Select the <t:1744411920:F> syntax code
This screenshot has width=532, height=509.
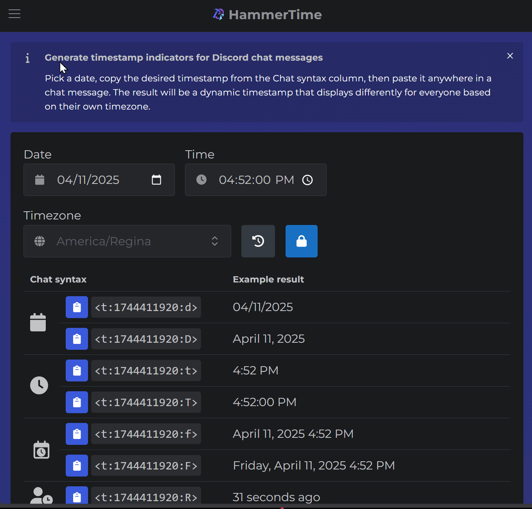(146, 466)
